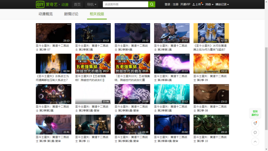Open the 22:41 第1集-复审 thumbnail
The width and height of the screenshot is (268, 151).
click(x=54, y=124)
